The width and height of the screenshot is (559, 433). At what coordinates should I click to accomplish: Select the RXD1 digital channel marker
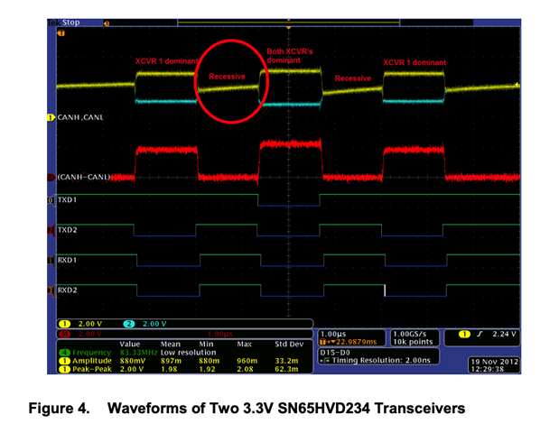(x=51, y=261)
